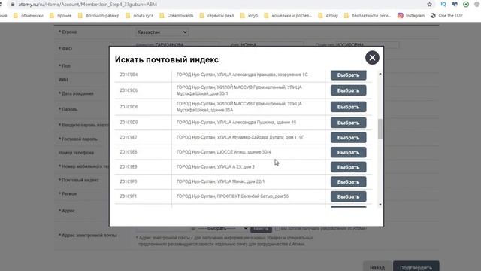Select postal code text Z01C9D9
Screen dimensions: 481x271
(x=129, y=122)
